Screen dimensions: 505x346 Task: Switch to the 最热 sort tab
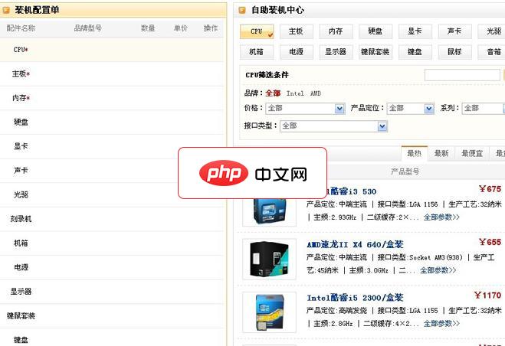click(414, 154)
